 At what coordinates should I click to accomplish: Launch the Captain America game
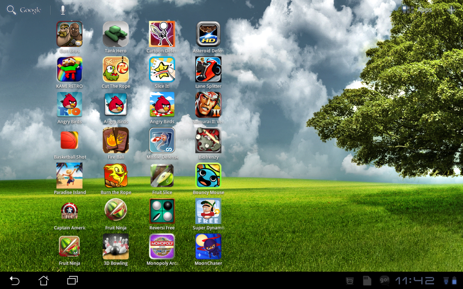coord(70,211)
